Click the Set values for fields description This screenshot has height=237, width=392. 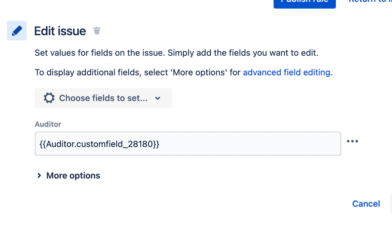tap(177, 53)
